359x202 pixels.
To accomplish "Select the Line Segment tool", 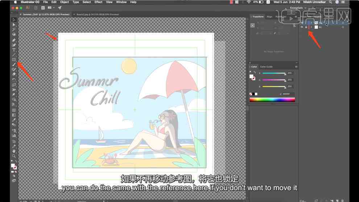I will point(14,55).
